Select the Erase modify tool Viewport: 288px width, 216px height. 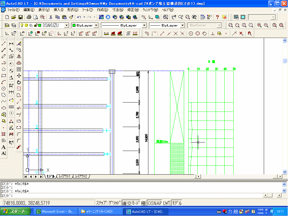tap(19, 44)
